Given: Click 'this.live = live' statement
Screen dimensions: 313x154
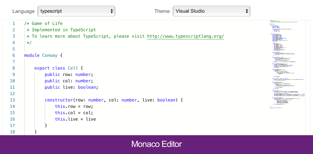Looking at the screenshot, I should pos(76,119).
